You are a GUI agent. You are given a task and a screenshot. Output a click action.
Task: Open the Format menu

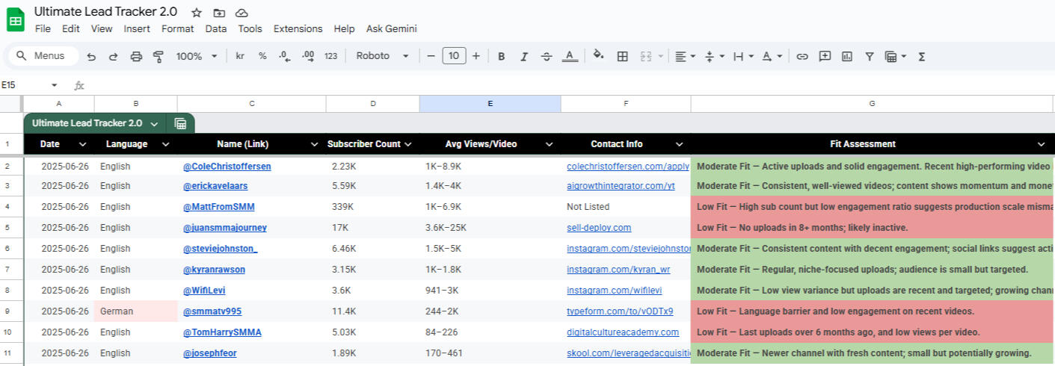[x=177, y=28]
